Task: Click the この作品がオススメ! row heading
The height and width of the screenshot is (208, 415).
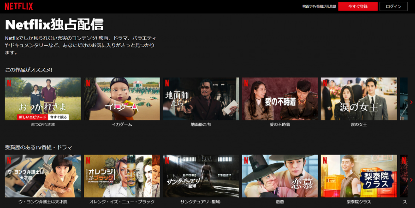Action: click(x=29, y=70)
